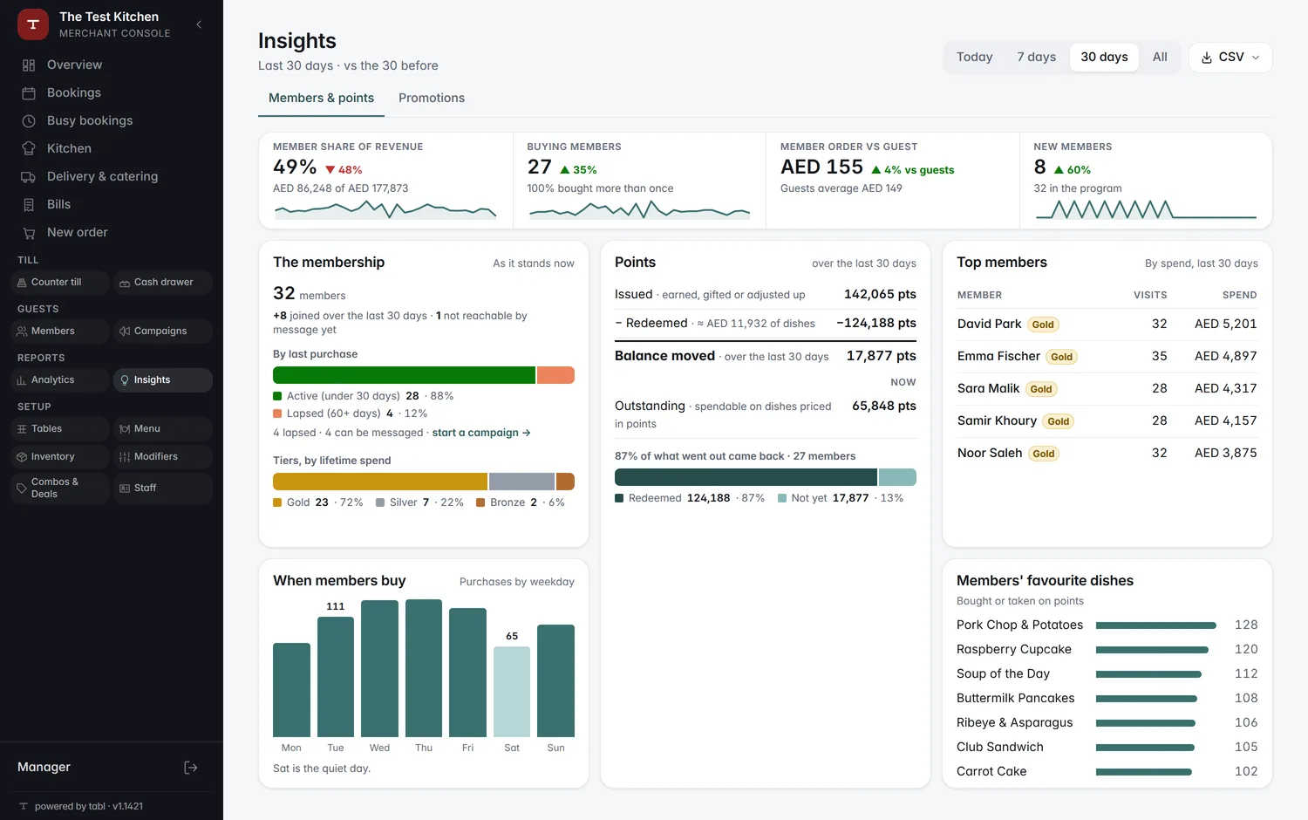Click the Emma Fischer member name
The width and height of the screenshot is (1308, 820).
[998, 356]
